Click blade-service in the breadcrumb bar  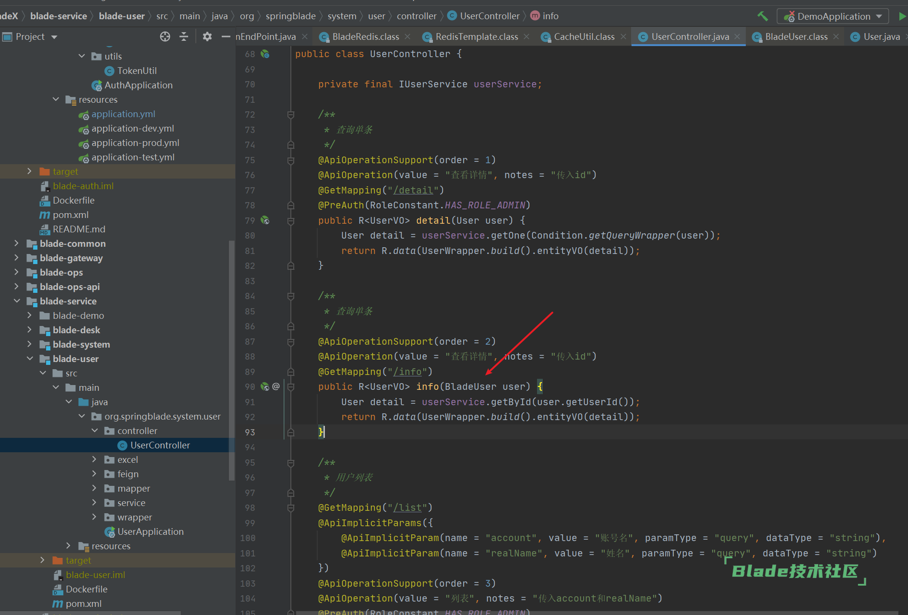pos(59,16)
